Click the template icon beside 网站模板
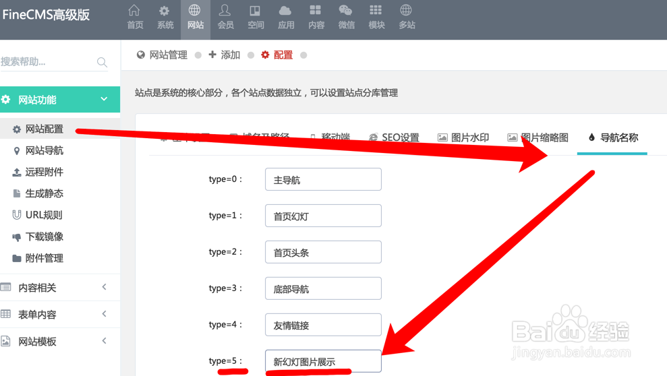Screen dimensions: 667x376 click(x=5, y=341)
